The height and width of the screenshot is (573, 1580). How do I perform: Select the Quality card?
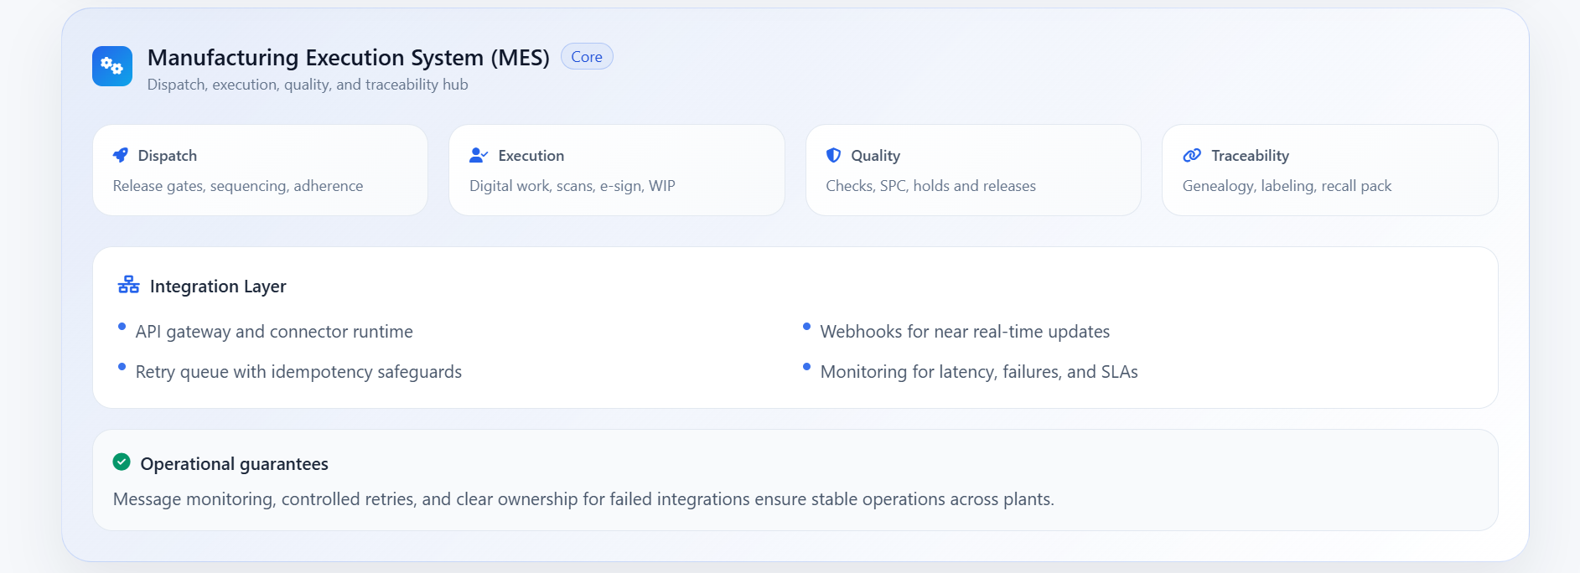coord(972,171)
